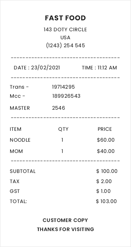
Task: Click the FAST FOOD receipt title
Action: click(x=65, y=18)
